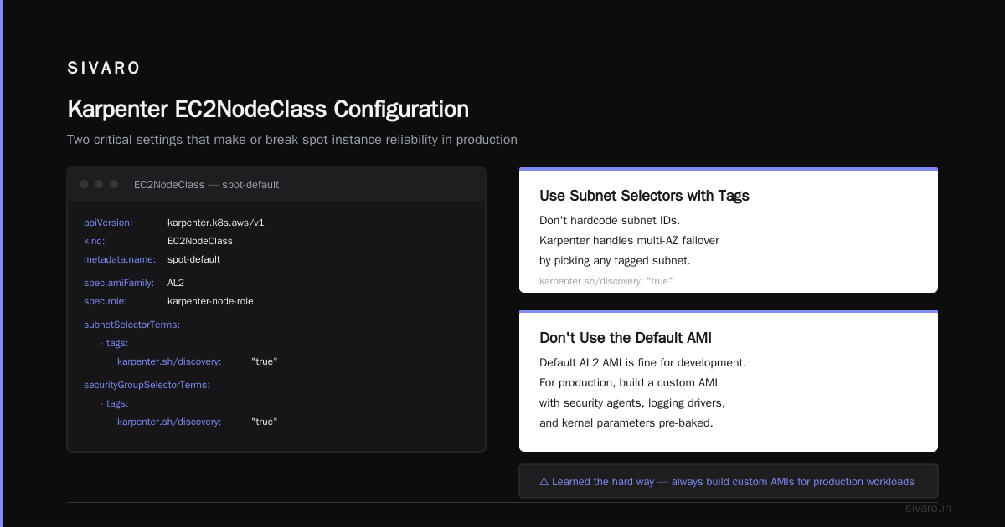Select the EC2NodeClass value next to kind
The height and width of the screenshot is (527, 1005).
(x=200, y=241)
